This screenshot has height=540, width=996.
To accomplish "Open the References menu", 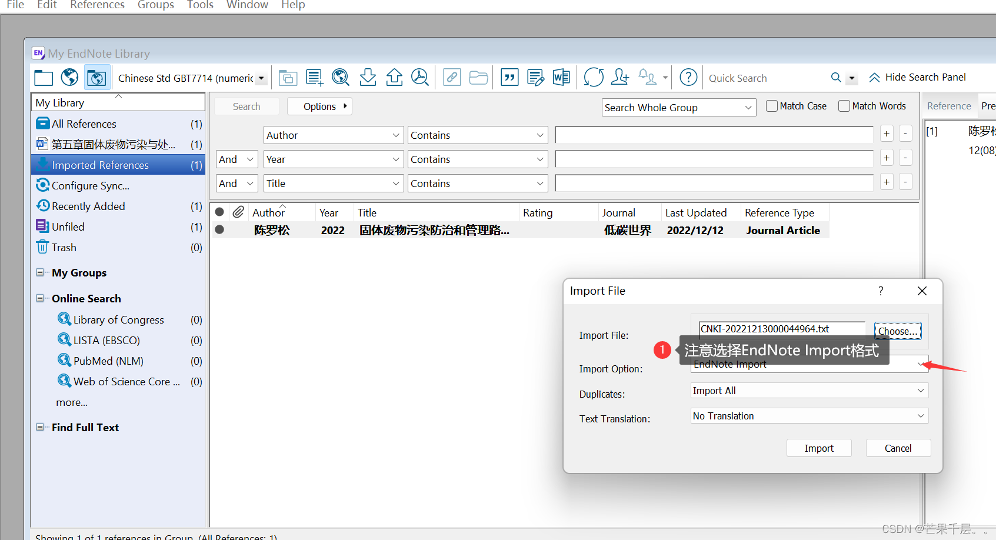I will point(97,5).
